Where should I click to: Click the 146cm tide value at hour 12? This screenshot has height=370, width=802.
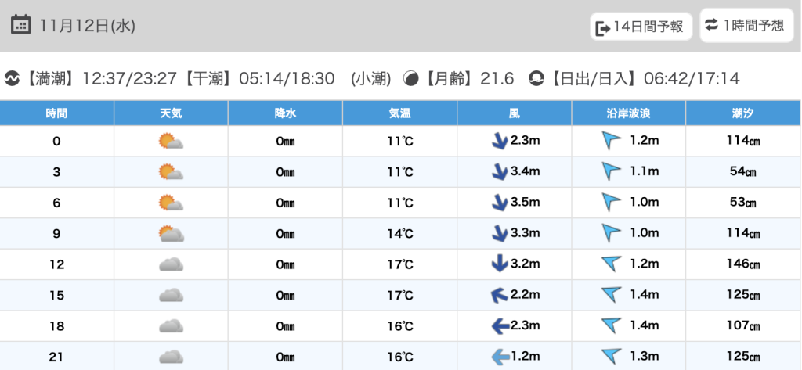[742, 264]
